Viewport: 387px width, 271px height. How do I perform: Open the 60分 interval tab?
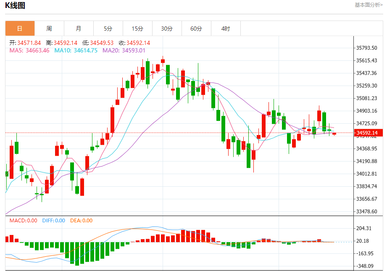pos(196,29)
